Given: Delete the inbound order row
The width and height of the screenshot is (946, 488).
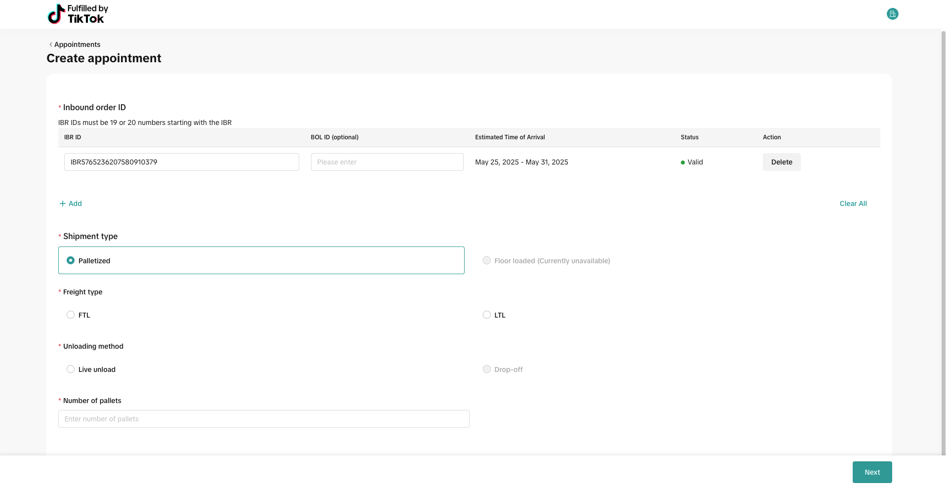Looking at the screenshot, I should point(781,162).
